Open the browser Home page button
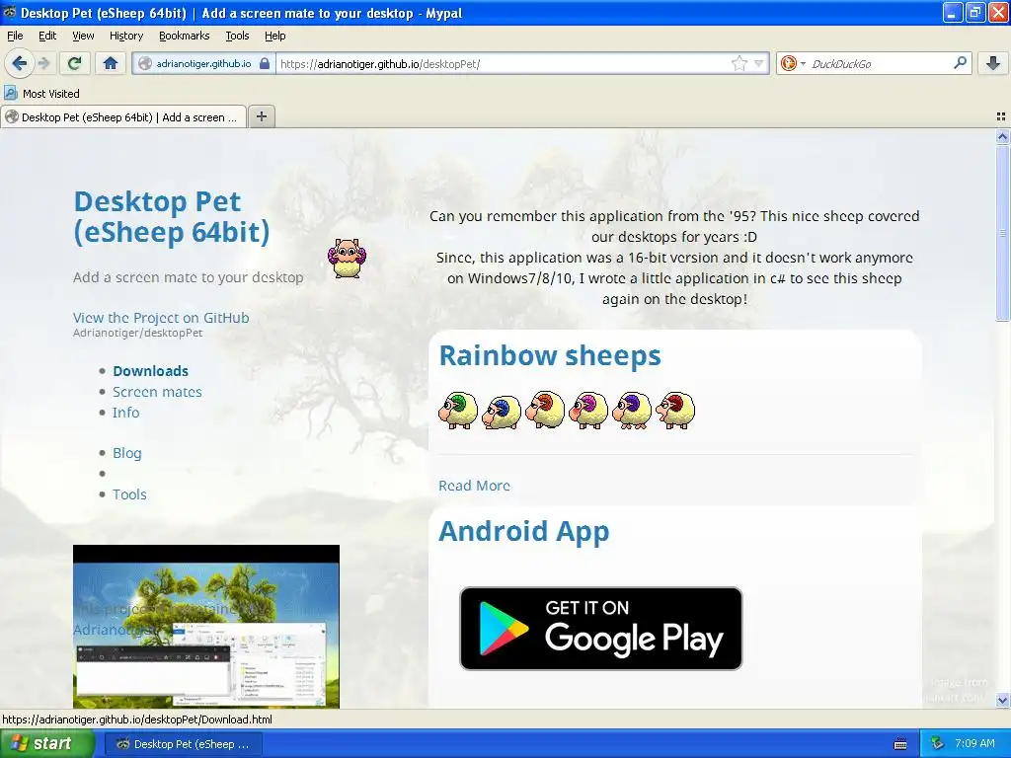Viewport: 1011px width, 758px height. [111, 63]
